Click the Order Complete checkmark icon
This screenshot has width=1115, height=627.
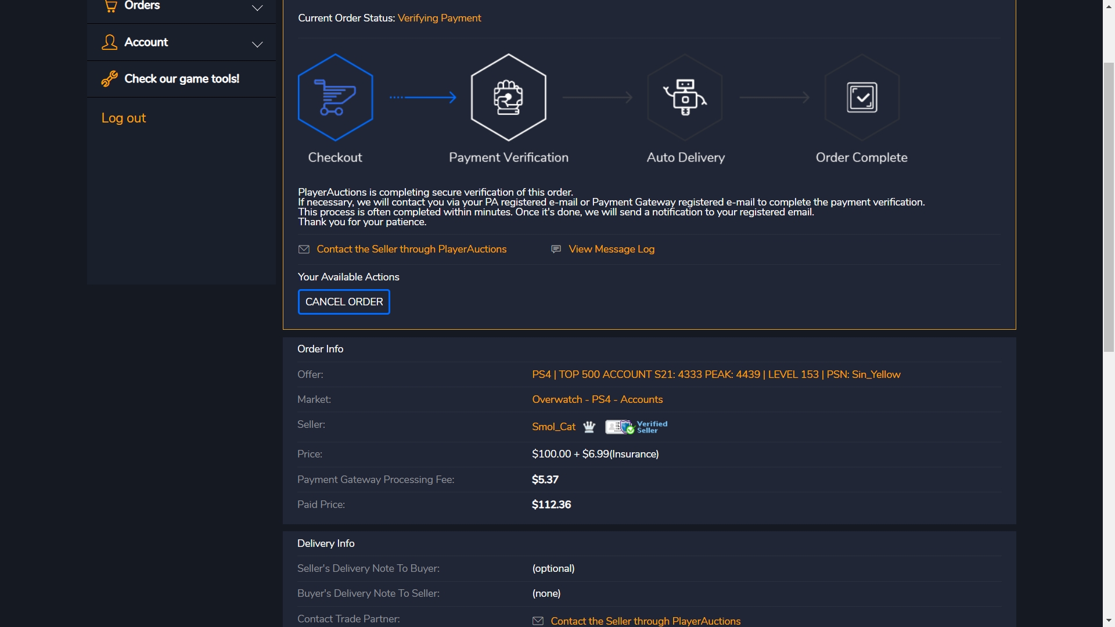tap(862, 98)
